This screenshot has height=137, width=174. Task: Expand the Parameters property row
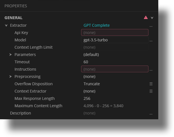tap(11, 55)
